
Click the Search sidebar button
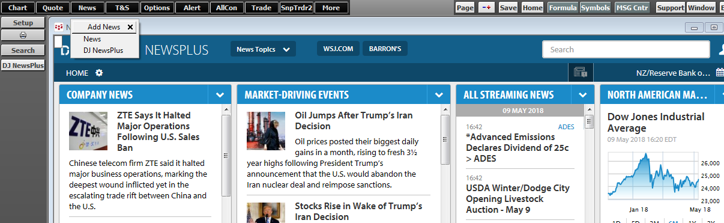coord(23,50)
